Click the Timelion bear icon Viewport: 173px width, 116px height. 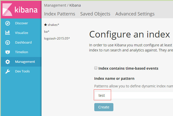pos(8,52)
